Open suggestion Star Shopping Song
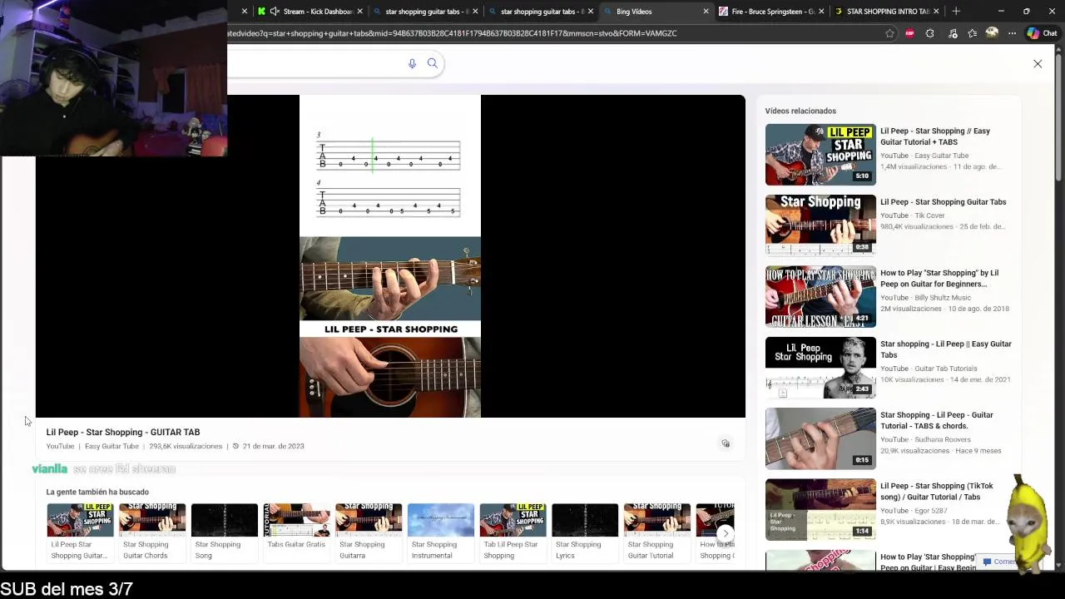Screen dimensions: 1065x599 225,532
